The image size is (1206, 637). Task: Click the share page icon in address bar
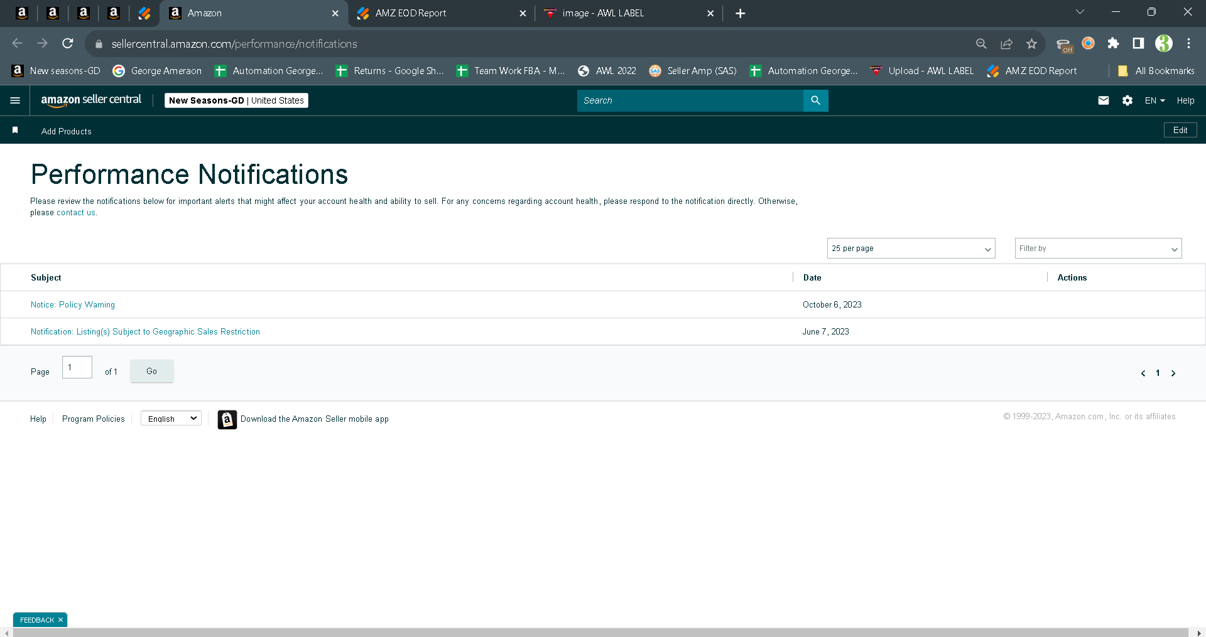click(1006, 43)
